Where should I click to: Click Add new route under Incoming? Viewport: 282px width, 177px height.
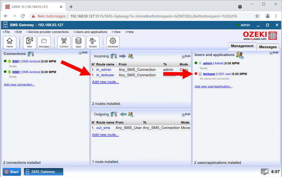[x=105, y=82]
